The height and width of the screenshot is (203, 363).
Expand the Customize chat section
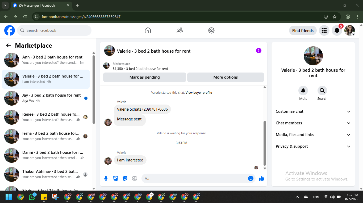click(x=313, y=111)
